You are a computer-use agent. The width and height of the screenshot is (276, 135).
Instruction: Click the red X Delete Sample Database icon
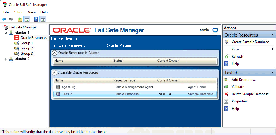click(x=226, y=94)
